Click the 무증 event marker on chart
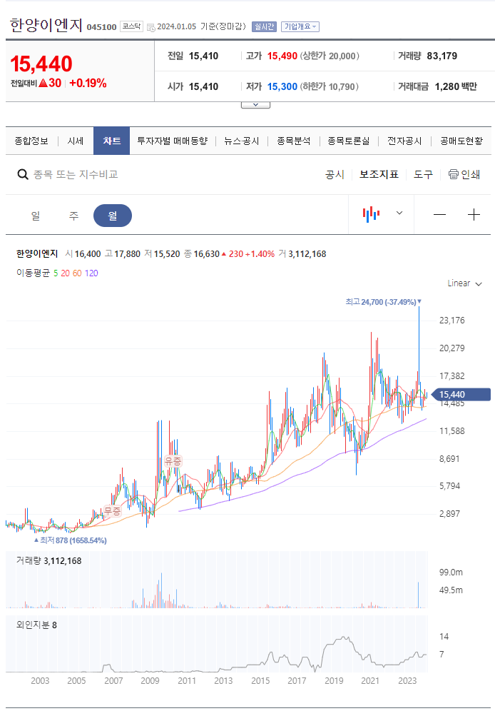This screenshot has height=711, width=495. point(112,511)
